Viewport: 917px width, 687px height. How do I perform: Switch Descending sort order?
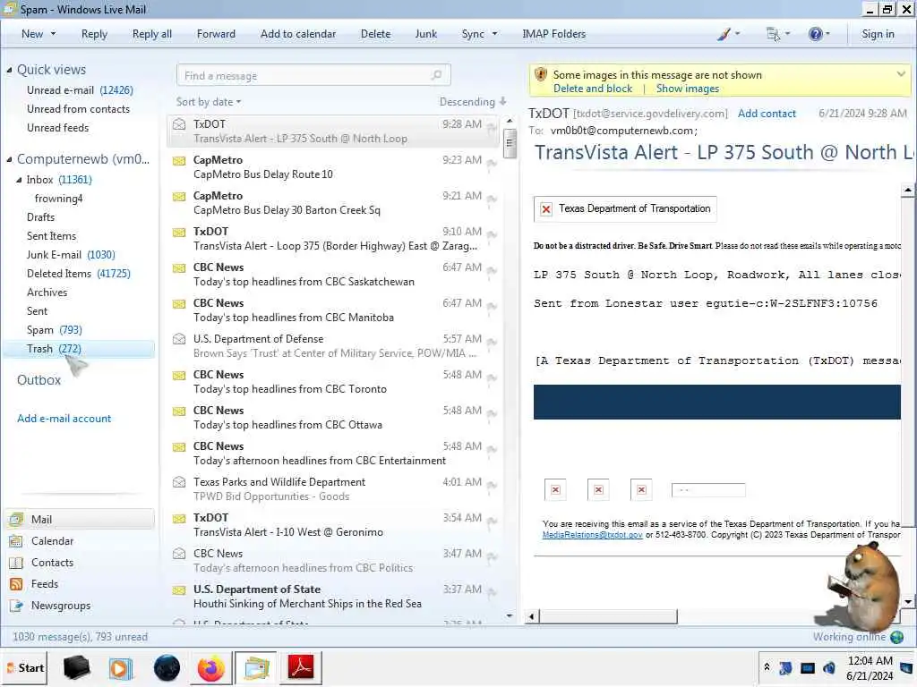pos(473,102)
